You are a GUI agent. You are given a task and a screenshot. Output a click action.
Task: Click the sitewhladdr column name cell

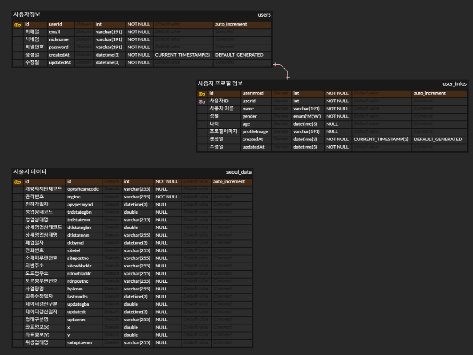click(x=84, y=266)
